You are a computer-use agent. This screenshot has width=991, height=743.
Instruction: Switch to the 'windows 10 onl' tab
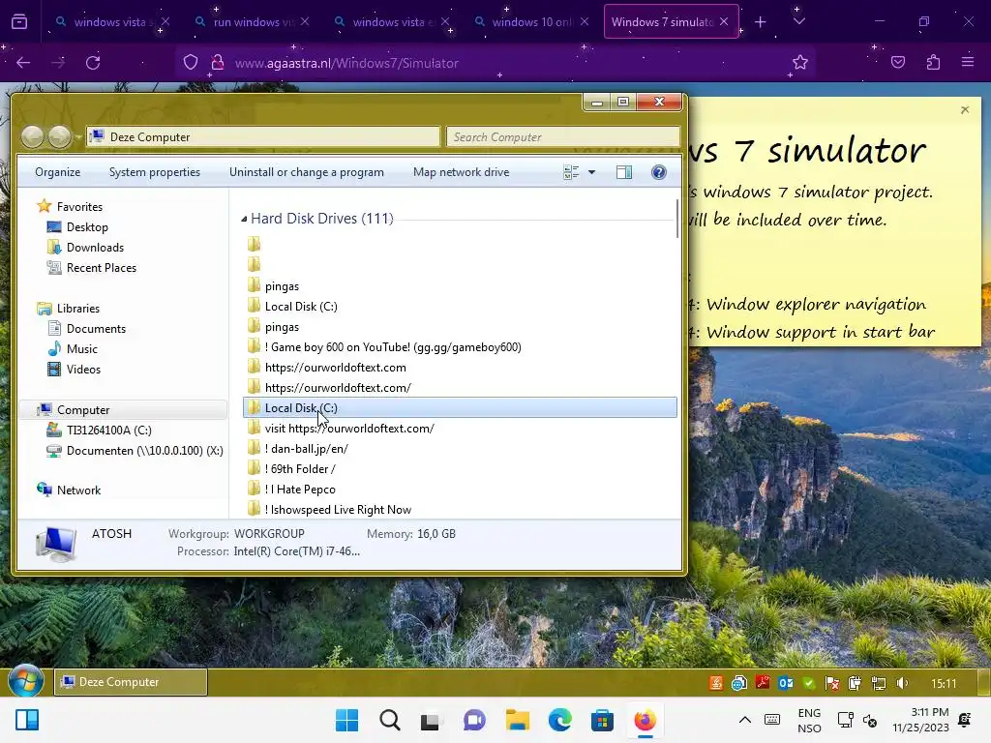530,22
